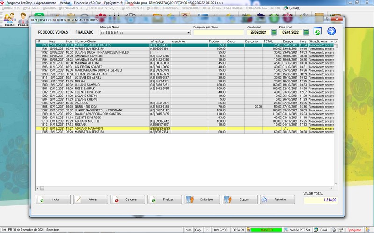The width and height of the screenshot is (374, 233).
Task: Open the FINANCEIRO menu
Action: point(190,8)
